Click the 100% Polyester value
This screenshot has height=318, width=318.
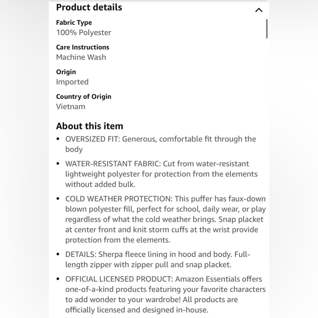84,32
